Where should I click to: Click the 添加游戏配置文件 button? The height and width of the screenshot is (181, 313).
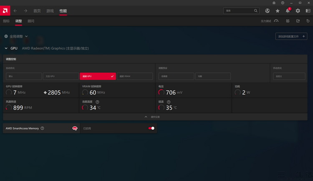tap(291, 36)
